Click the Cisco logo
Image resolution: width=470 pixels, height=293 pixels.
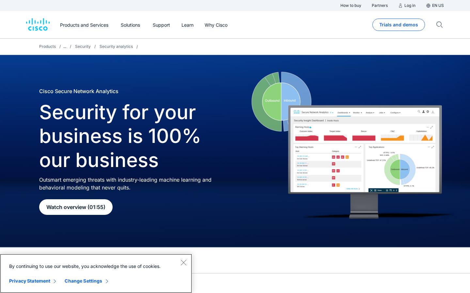pyautogui.click(x=38, y=25)
